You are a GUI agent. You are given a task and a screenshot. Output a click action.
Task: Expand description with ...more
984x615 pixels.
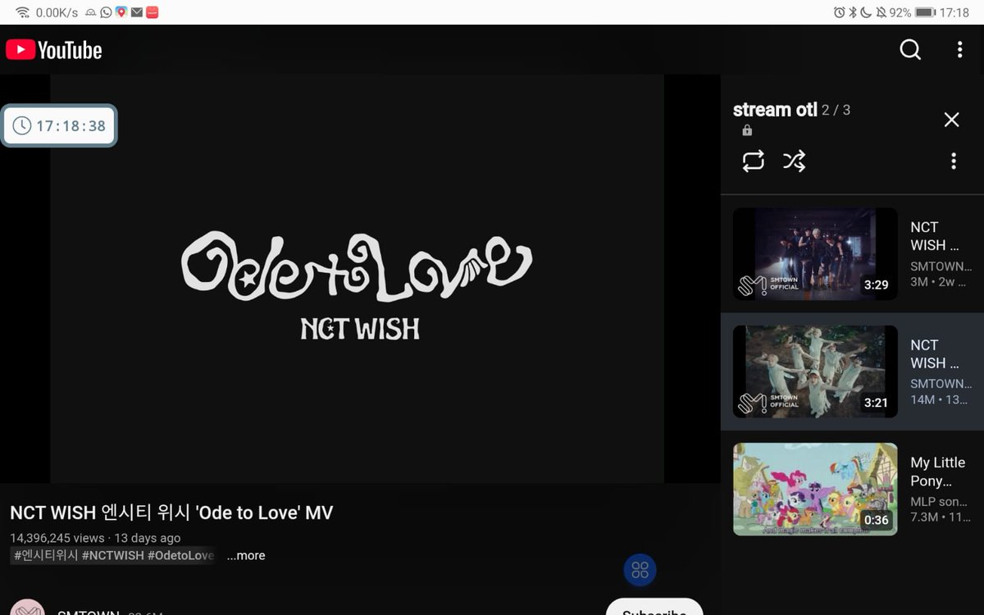(x=246, y=556)
